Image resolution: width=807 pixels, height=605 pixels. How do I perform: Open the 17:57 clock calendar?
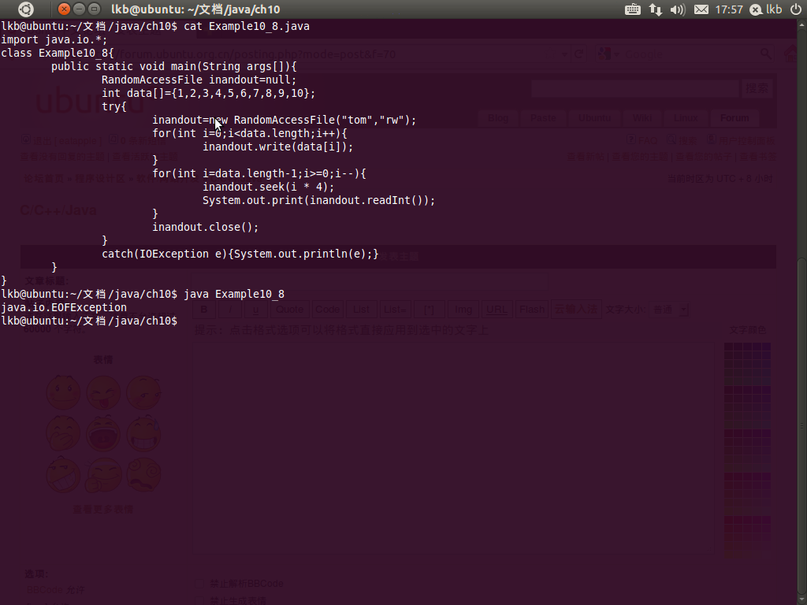(729, 9)
